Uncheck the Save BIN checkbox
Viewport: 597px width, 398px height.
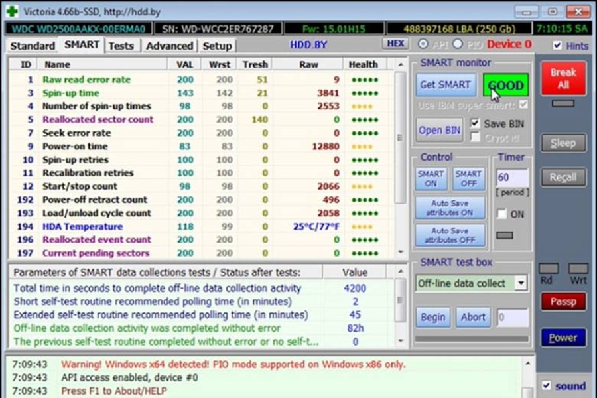[474, 123]
